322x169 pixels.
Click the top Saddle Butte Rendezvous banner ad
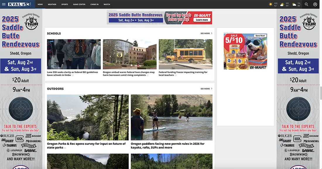pyautogui.click(x=159, y=18)
